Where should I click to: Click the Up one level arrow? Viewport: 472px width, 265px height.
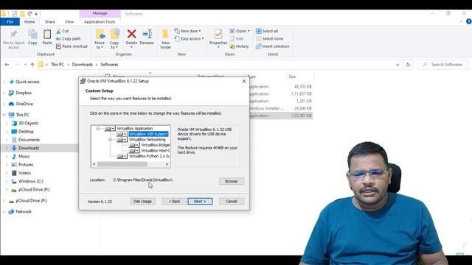pyautogui.click(x=32, y=65)
